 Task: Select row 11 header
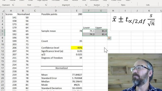coord(2,48)
